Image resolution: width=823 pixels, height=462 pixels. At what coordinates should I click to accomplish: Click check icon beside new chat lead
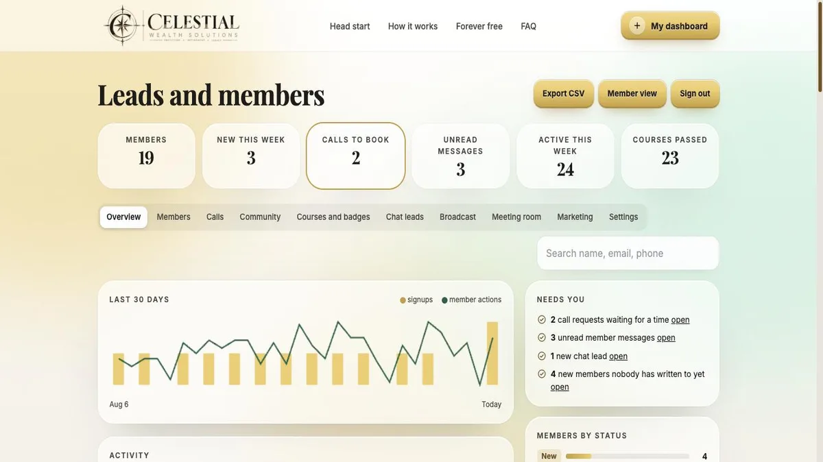point(542,356)
